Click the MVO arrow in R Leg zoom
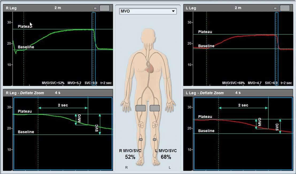The image size is (296, 174). click(x=76, y=119)
